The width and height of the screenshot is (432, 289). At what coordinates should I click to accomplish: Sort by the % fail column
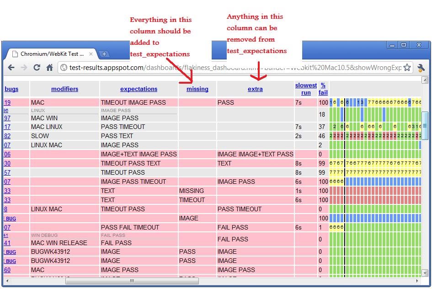click(323, 89)
